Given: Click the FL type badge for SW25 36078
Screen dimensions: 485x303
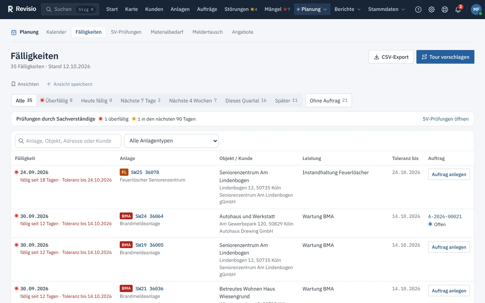Looking at the screenshot, I should click(124, 172).
